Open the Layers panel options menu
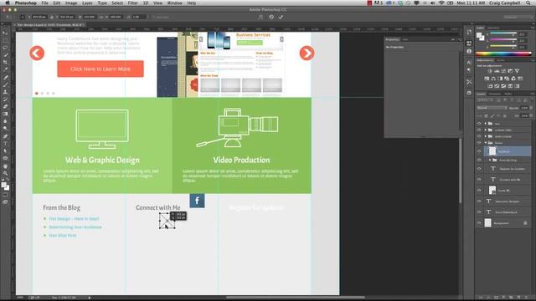The width and height of the screenshot is (536, 301). click(x=533, y=94)
